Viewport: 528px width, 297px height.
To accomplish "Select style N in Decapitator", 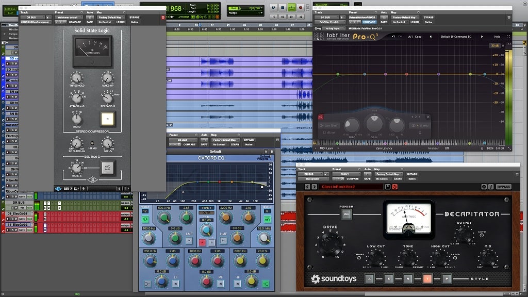I will (408, 279).
